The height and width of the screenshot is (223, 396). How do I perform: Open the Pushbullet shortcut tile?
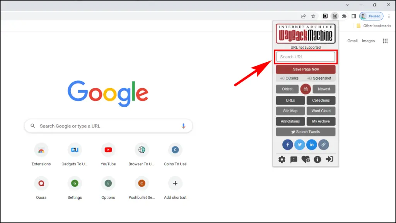(x=142, y=187)
